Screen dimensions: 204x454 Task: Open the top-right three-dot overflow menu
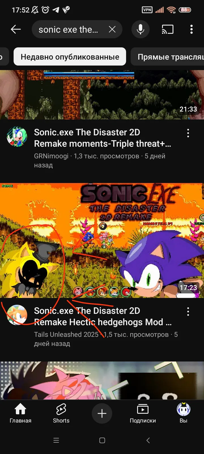192,29
